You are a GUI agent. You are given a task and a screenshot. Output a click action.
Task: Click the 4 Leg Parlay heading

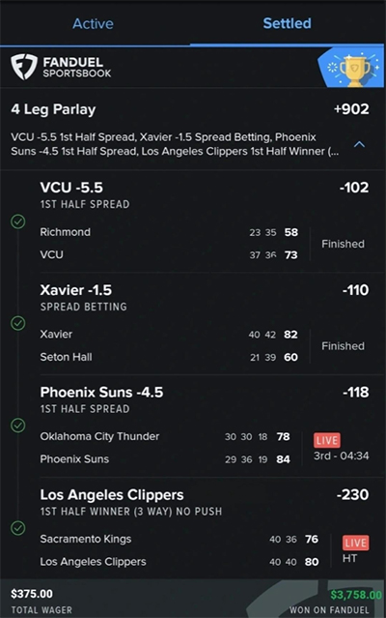pos(53,109)
